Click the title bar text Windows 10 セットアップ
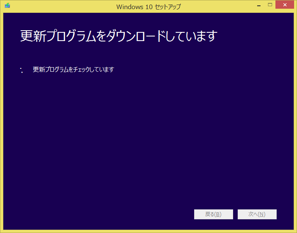The height and width of the screenshot is (233, 297). pos(148,7)
